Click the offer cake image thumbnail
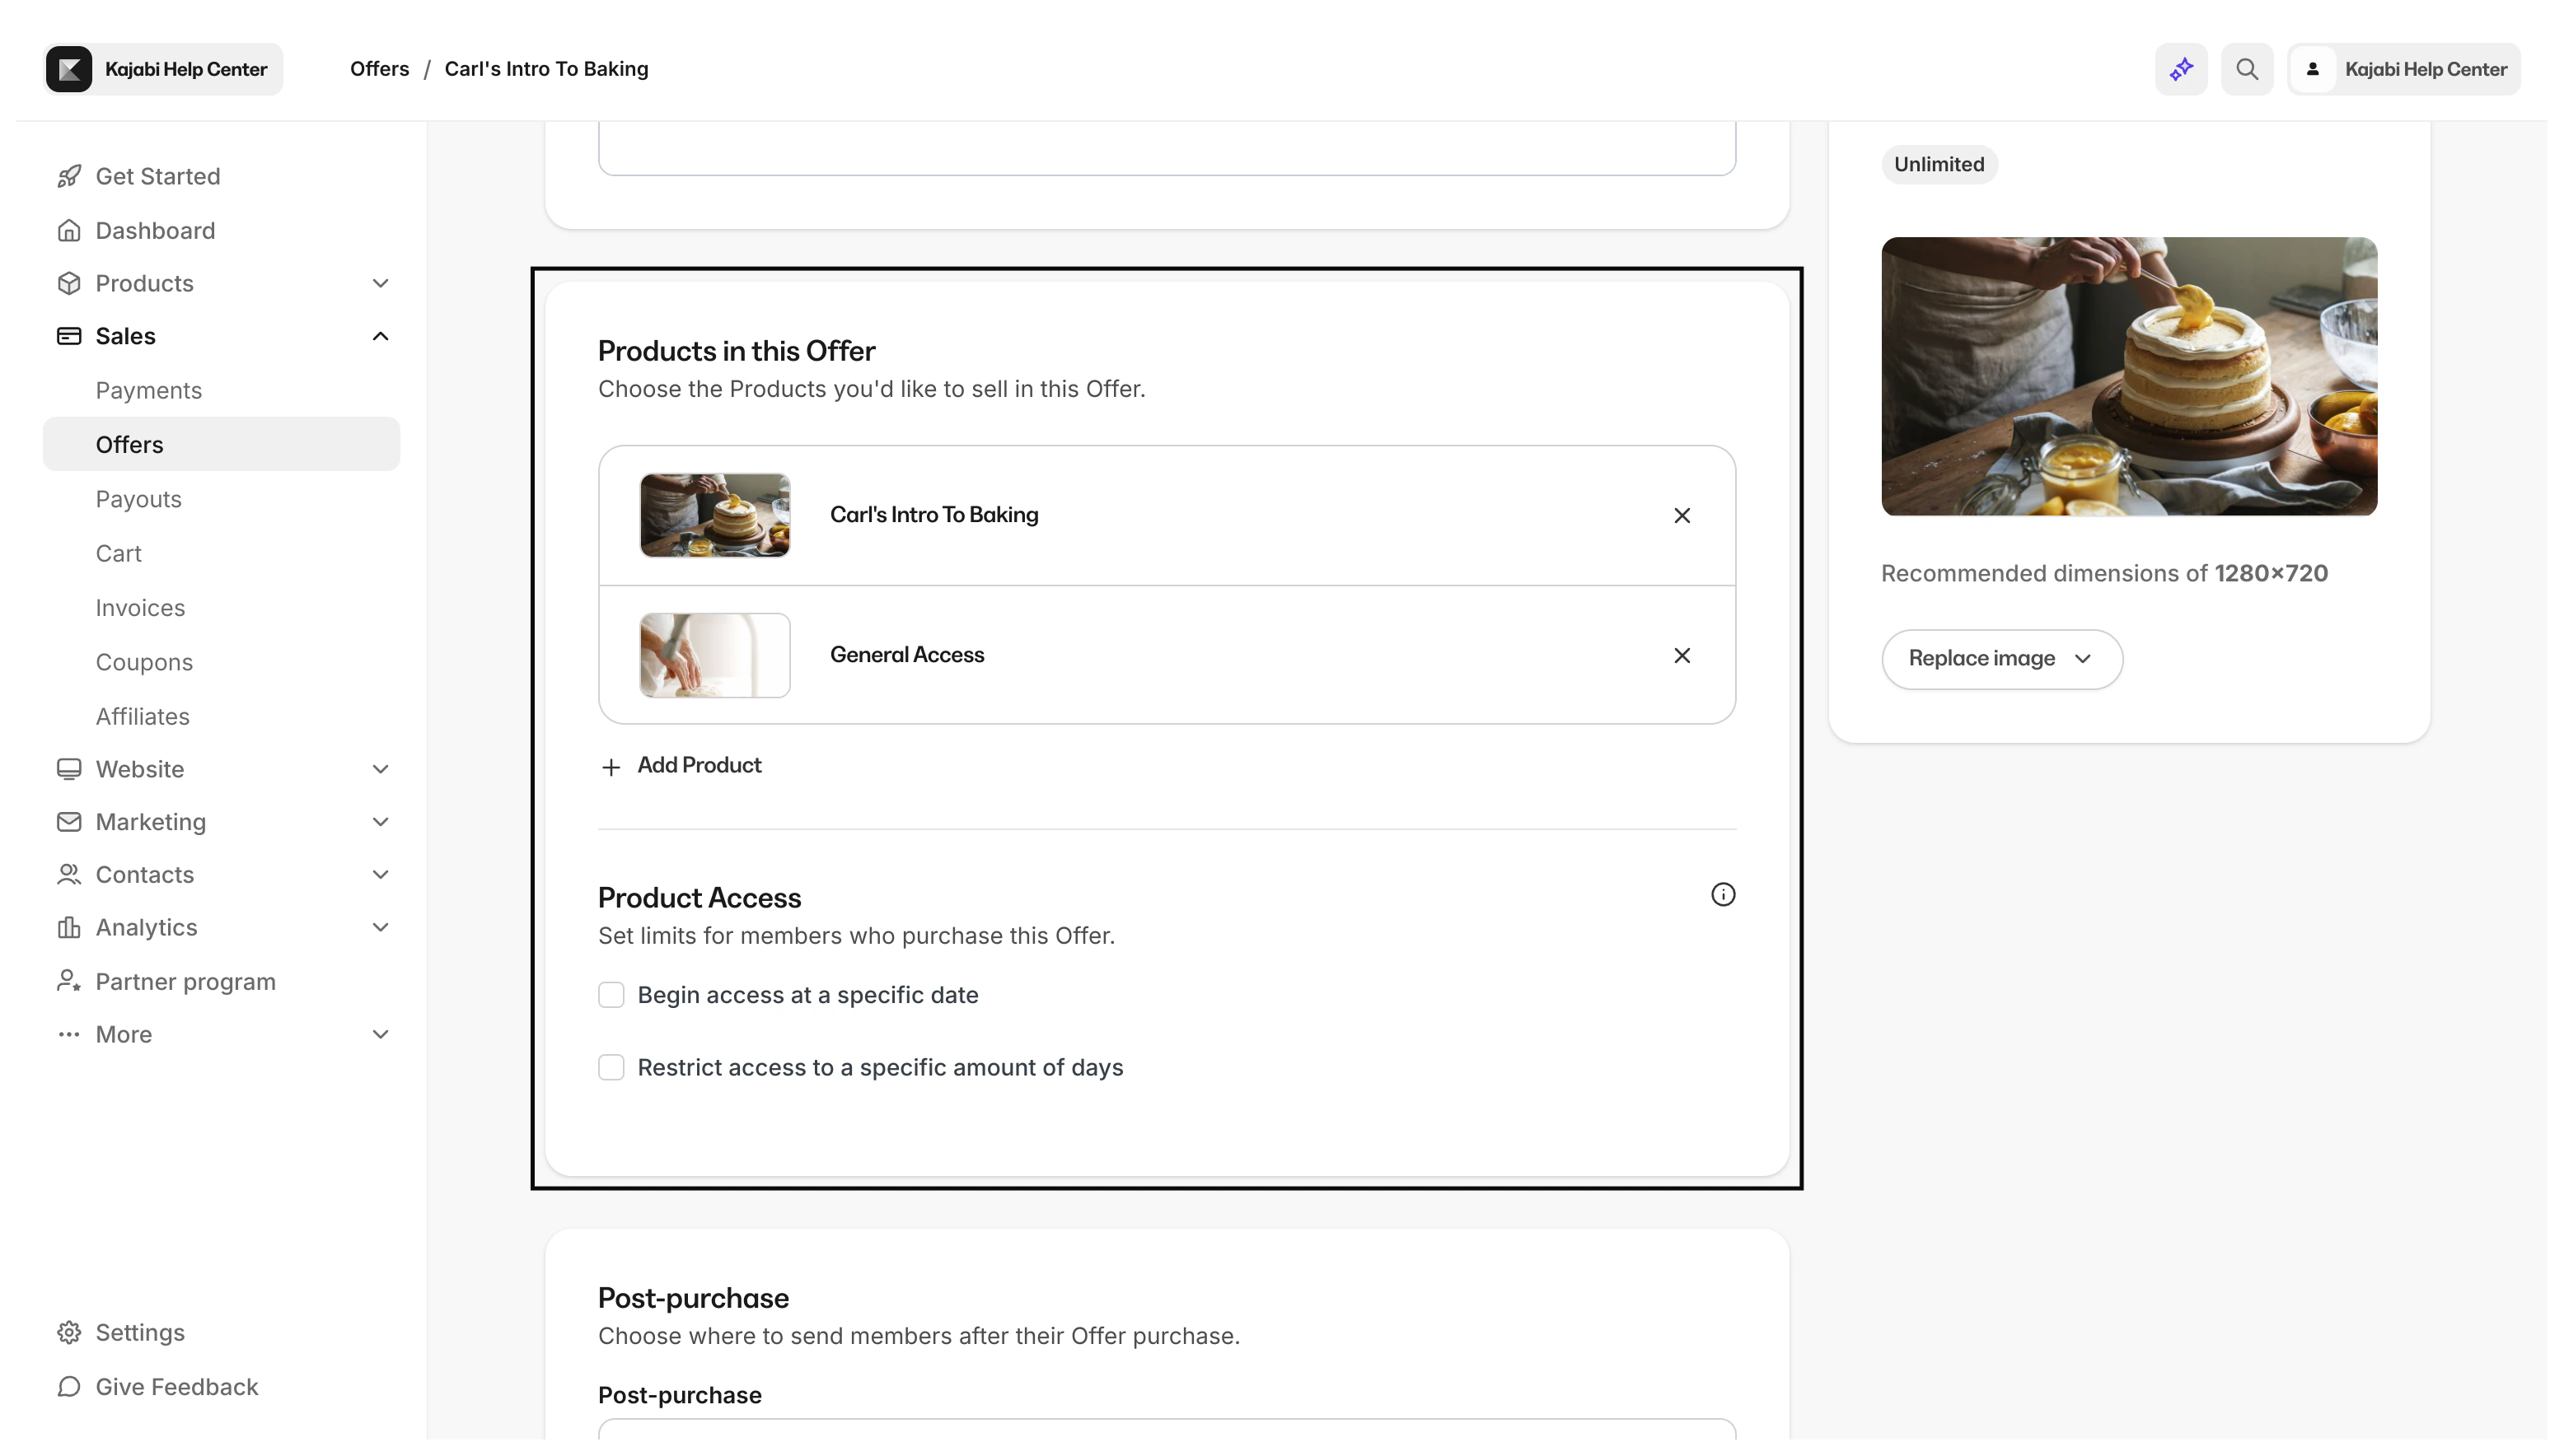Image resolution: width=2564 pixels, height=1456 pixels. [2128, 376]
